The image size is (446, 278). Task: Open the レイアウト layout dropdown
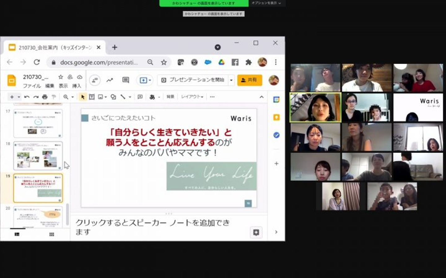tap(192, 97)
